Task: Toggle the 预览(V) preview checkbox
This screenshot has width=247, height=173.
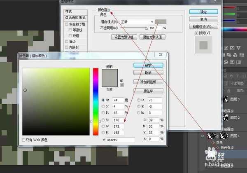Action: point(196,33)
